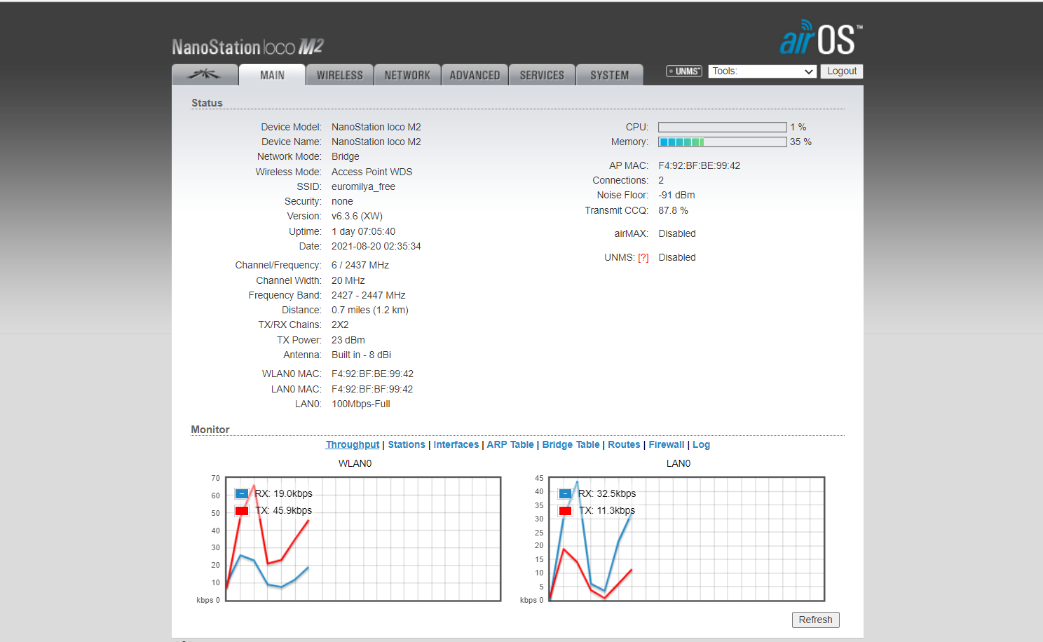The height and width of the screenshot is (642, 1043).
Task: Switch to the Wireless tab
Action: (339, 75)
